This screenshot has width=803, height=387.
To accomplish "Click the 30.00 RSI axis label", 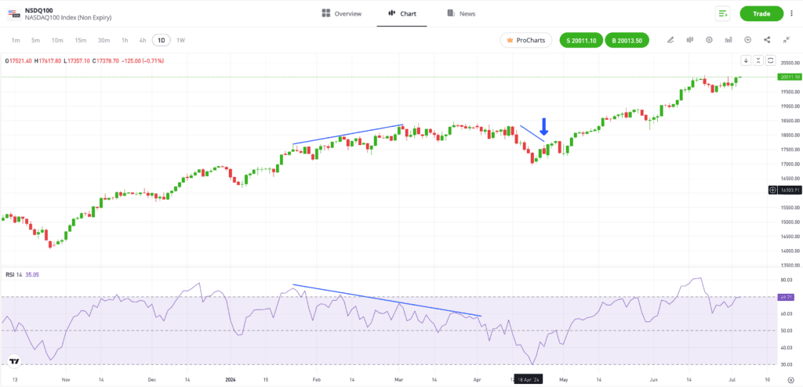I will click(x=786, y=364).
